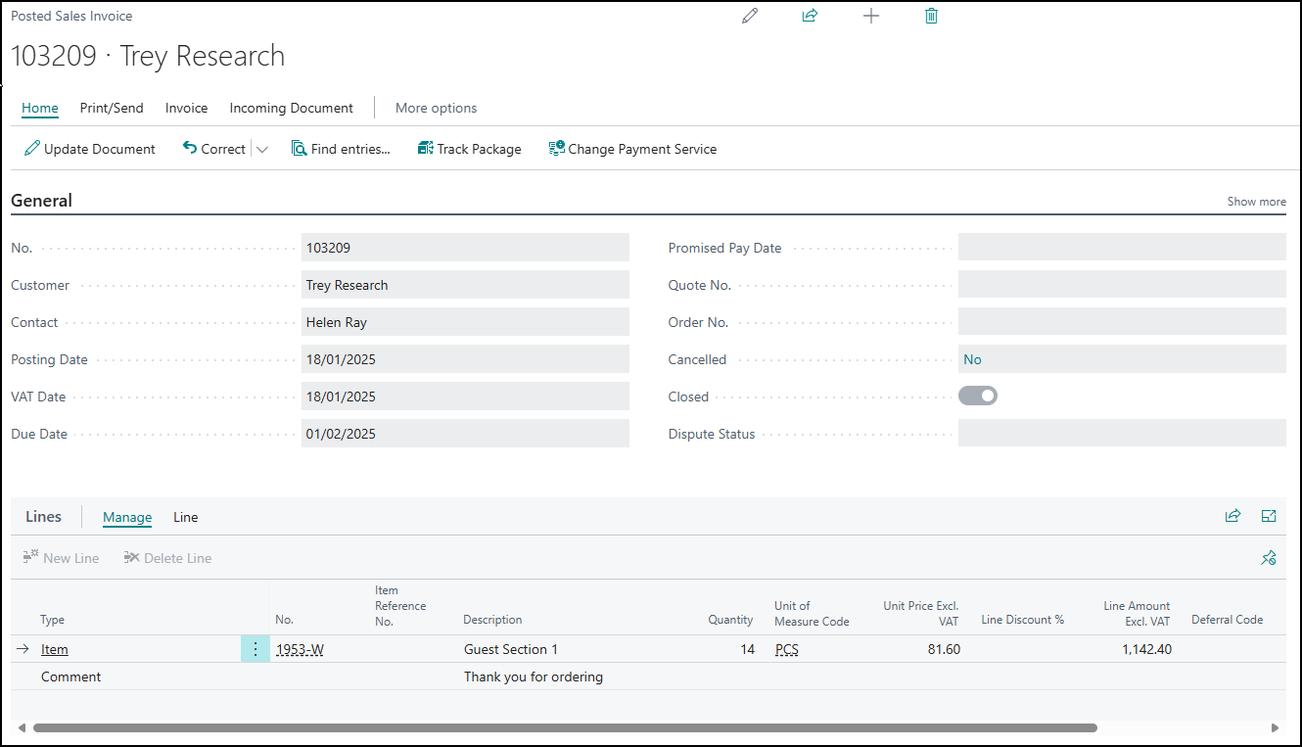
Task: Click the Due Date field 01/02/2025
Action: click(465, 434)
